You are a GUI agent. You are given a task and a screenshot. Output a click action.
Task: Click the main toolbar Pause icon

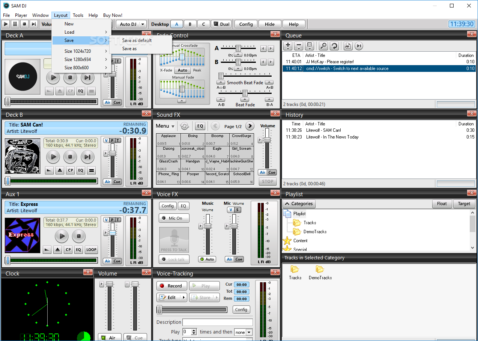[x=15, y=24]
